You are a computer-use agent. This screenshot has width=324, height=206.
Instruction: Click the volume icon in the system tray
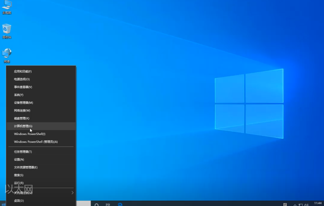tap(306, 204)
